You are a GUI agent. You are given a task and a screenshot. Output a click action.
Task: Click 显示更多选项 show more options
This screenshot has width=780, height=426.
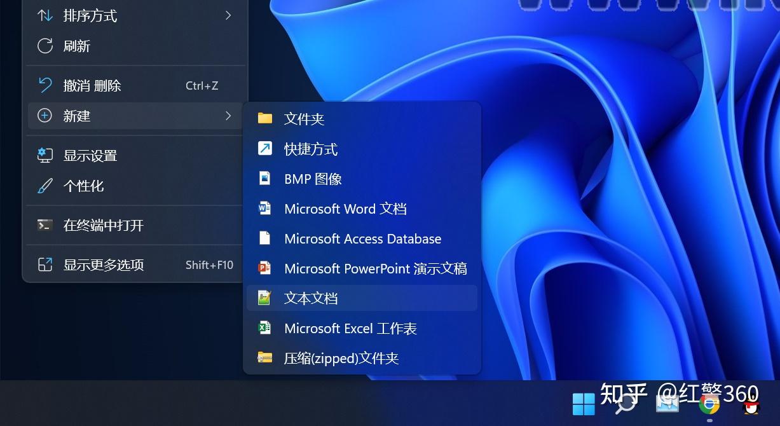pos(135,265)
